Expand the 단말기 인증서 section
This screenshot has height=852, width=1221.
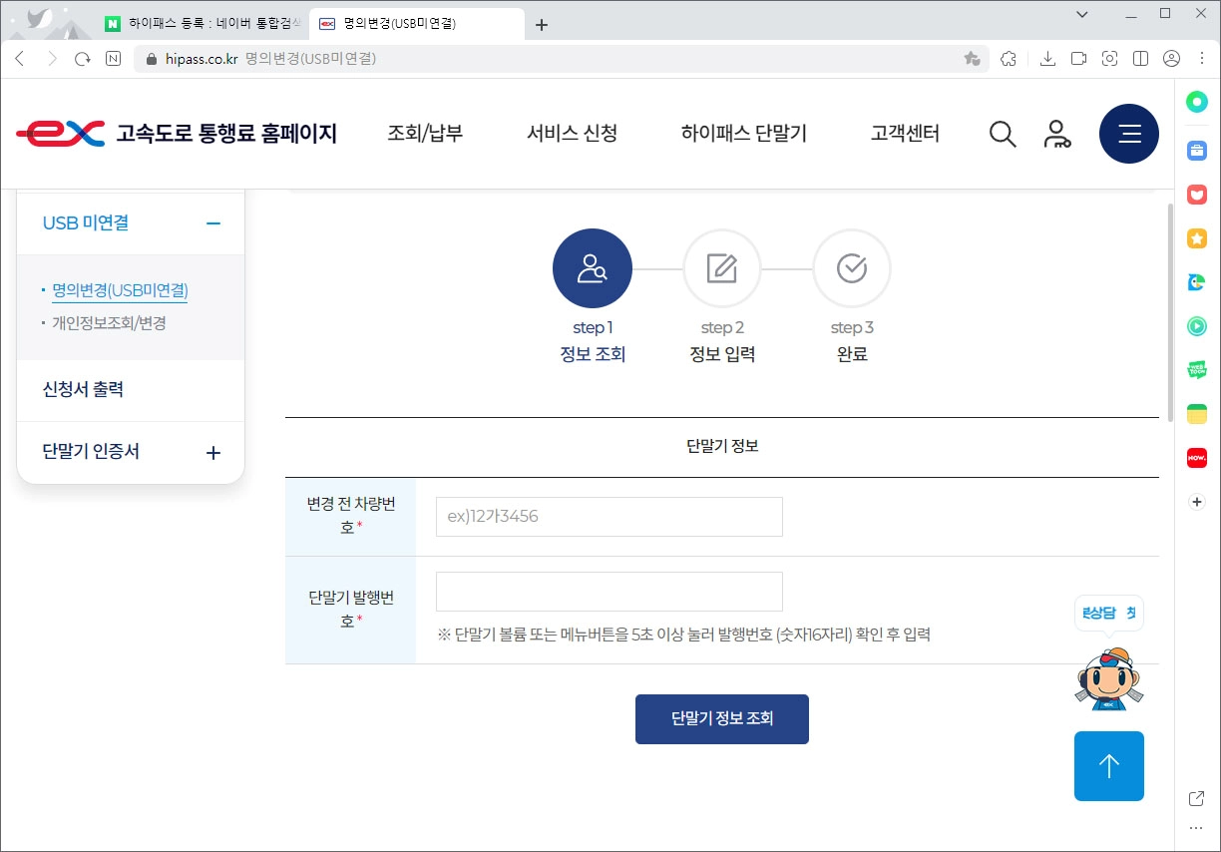[x=212, y=452]
